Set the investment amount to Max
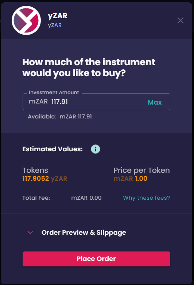Image resolution: width=194 pixels, height=285 pixels. (x=155, y=102)
